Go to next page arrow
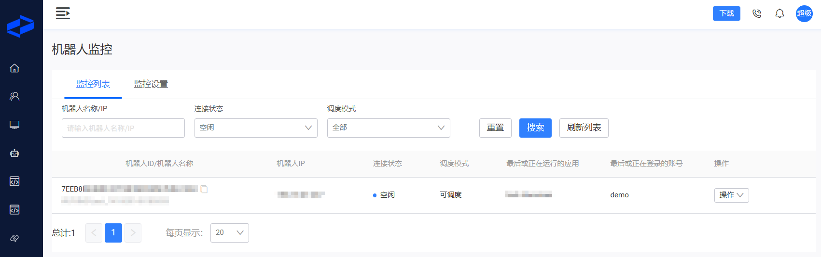The image size is (821, 257). (133, 233)
